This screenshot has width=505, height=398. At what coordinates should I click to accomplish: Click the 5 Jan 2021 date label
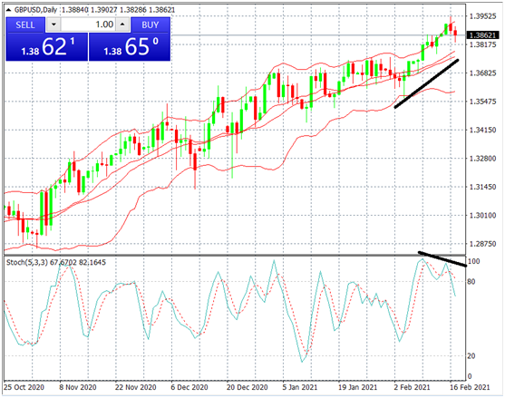300,387
